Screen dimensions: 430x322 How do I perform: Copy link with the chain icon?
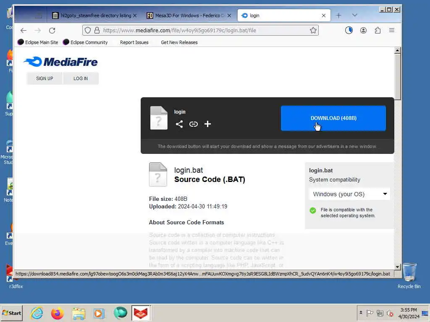193,124
